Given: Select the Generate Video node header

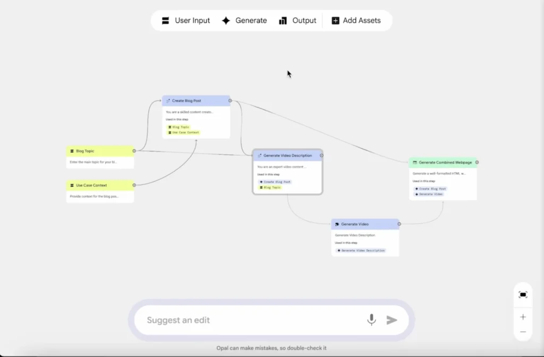Looking at the screenshot, I should 365,224.
